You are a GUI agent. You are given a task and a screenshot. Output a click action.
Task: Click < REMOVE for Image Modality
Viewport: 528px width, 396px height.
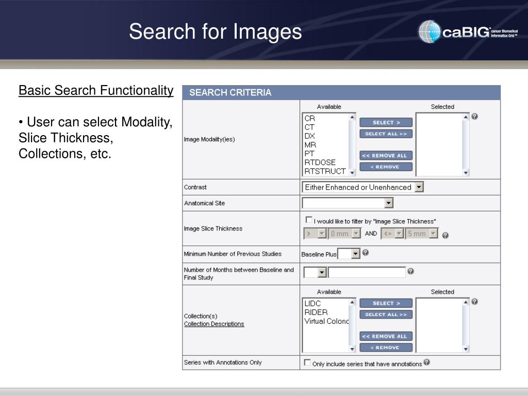coord(386,167)
